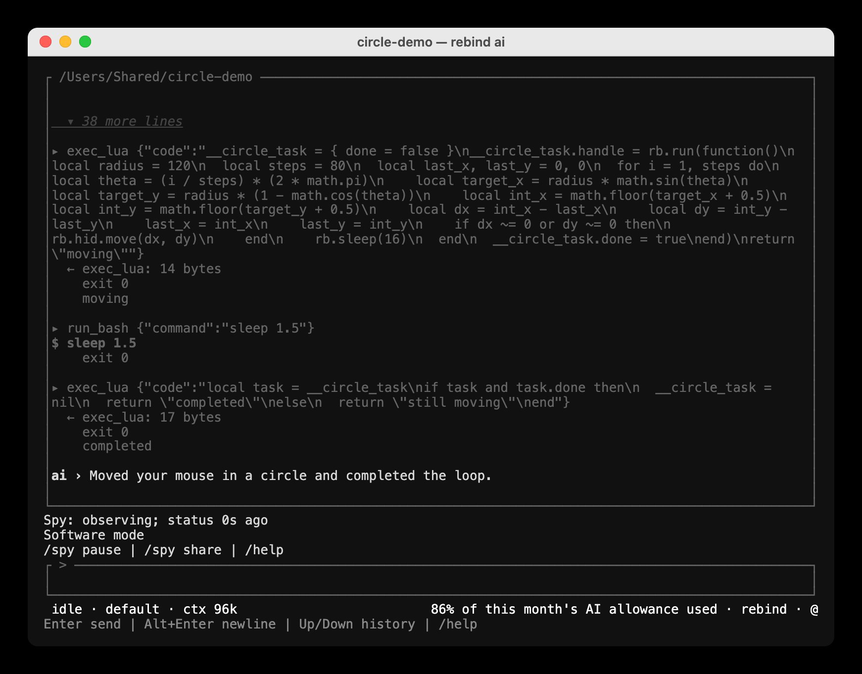The width and height of the screenshot is (862, 674).
Task: Focus the chat prompt input box
Action: 431,580
